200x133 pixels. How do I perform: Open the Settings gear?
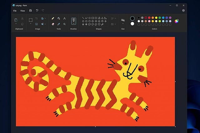[183, 11]
